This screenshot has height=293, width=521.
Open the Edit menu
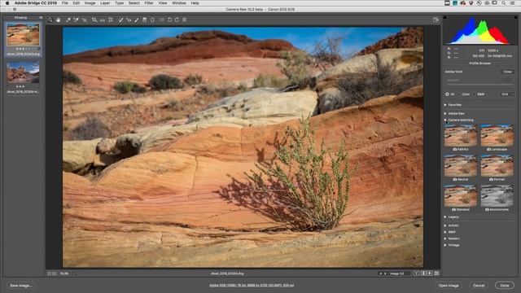(x=77, y=3)
